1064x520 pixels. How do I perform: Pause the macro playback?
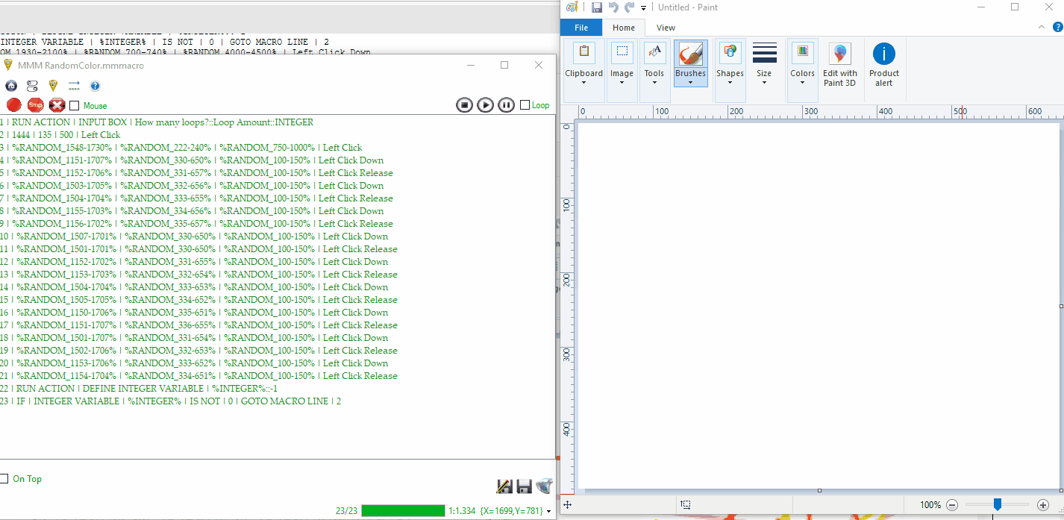pyautogui.click(x=506, y=105)
